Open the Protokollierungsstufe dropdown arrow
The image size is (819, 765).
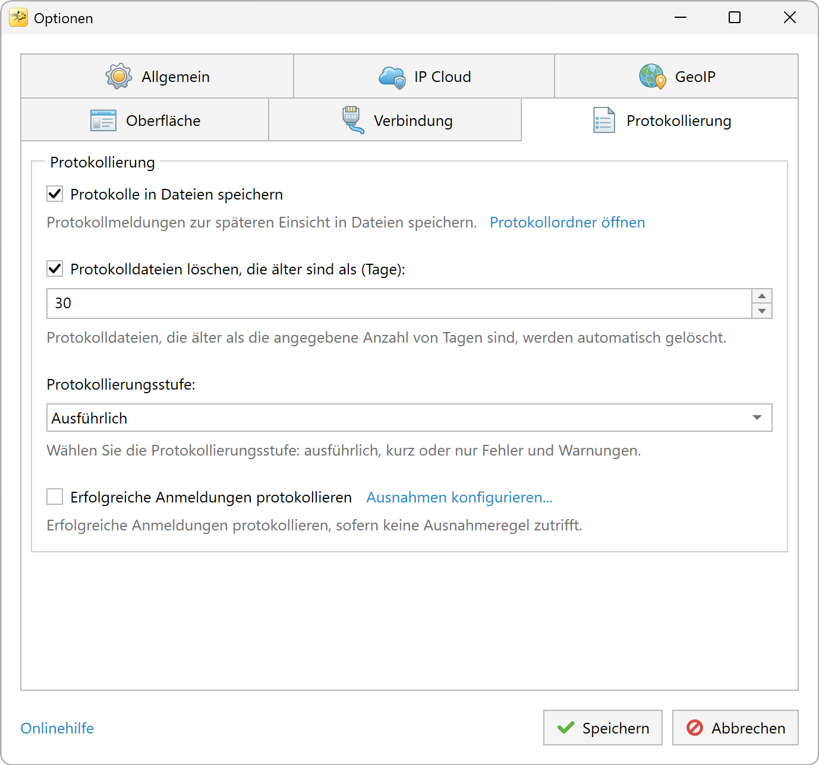[x=757, y=418]
